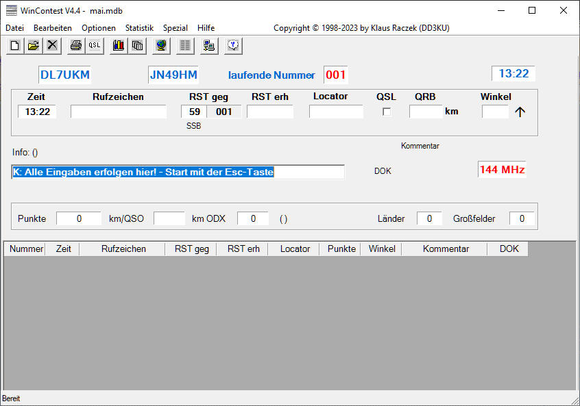Viewport: 580px width, 406px height.
Task: Click the Nummer column header
Action: click(25, 249)
